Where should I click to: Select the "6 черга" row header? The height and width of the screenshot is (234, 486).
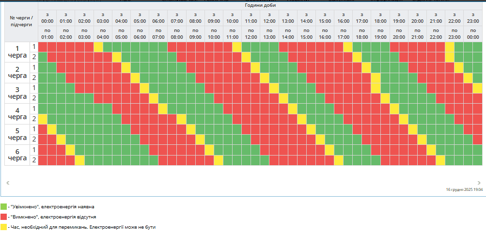click(17, 155)
